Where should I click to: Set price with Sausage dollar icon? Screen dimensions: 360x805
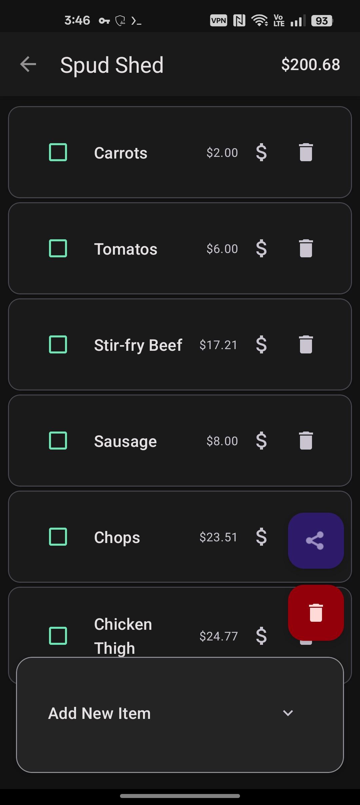261,441
